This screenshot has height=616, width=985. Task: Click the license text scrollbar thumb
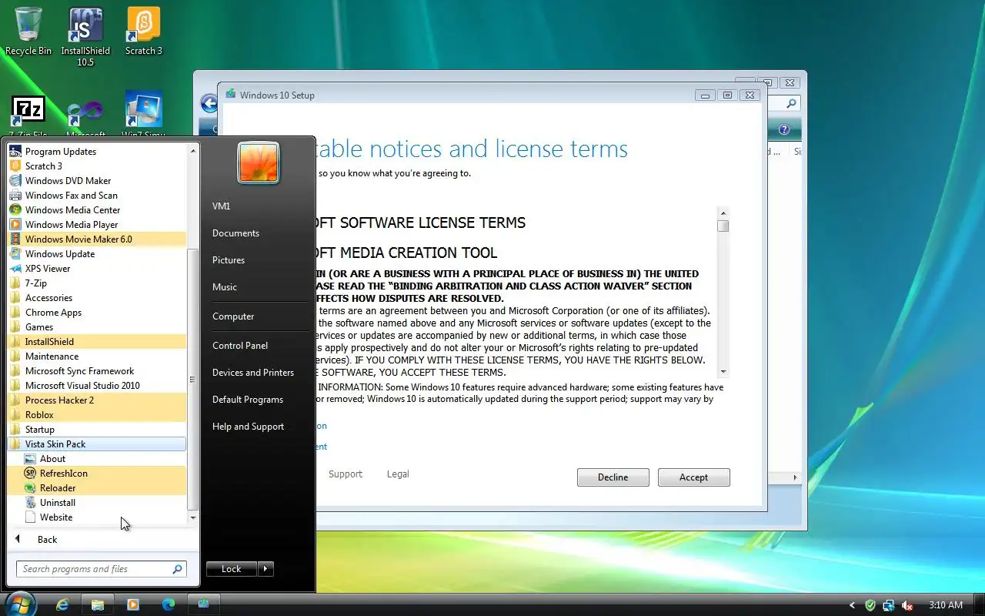pyautogui.click(x=723, y=226)
